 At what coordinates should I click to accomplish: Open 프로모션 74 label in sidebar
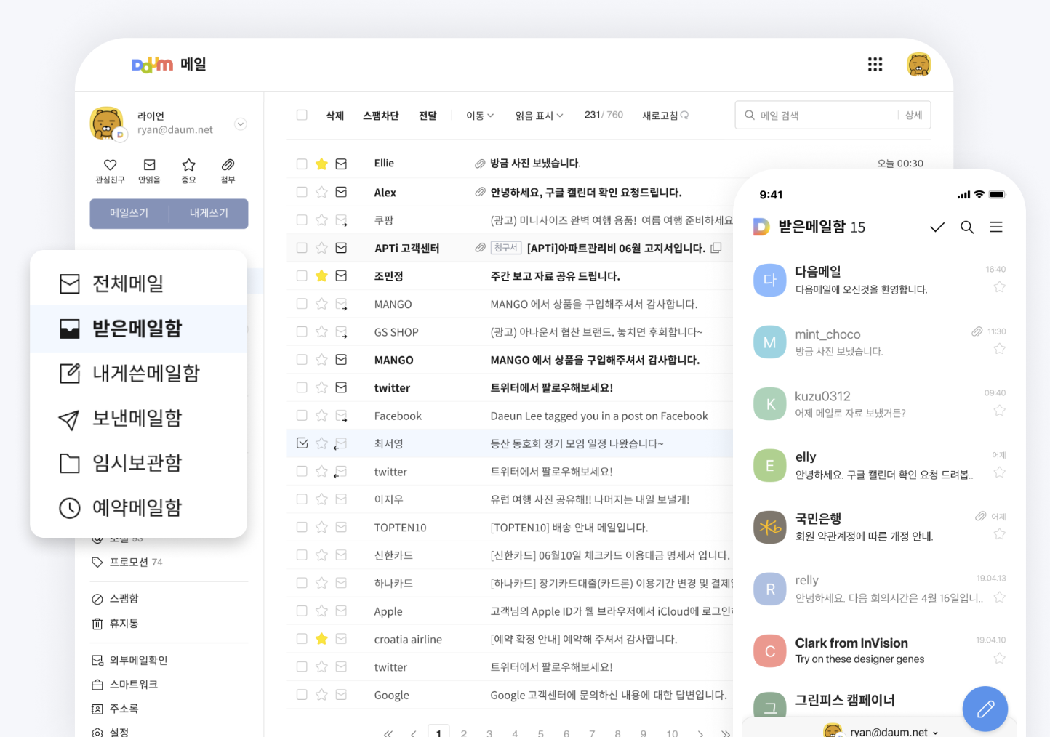click(x=127, y=562)
